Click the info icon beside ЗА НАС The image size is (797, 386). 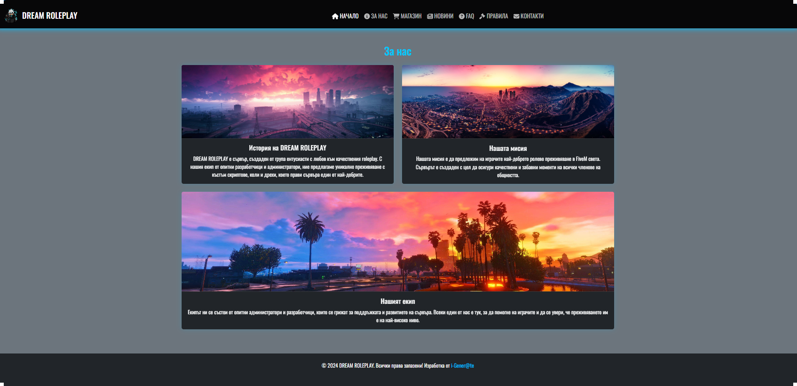click(x=367, y=16)
